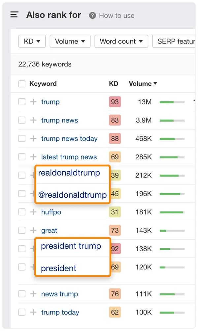Expand the Volume filter dropdown
The width and height of the screenshot is (198, 331).
click(x=70, y=41)
